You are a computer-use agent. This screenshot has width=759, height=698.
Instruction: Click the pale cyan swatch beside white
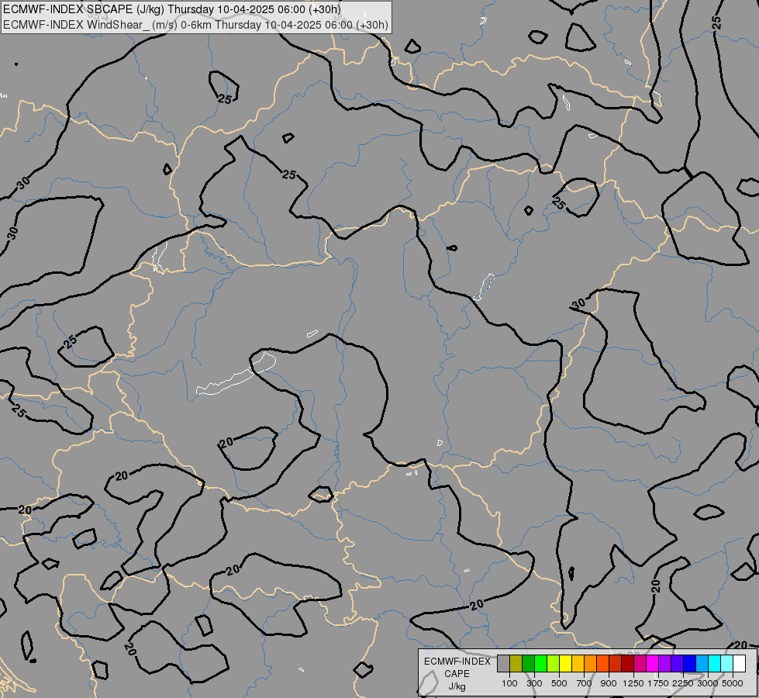726,664
